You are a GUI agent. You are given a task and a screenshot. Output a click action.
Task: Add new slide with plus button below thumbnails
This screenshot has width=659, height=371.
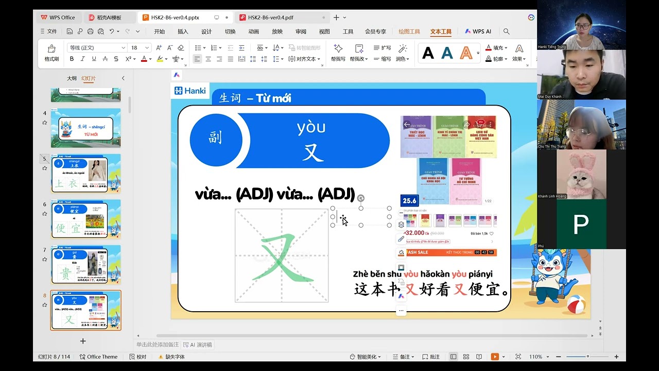pos(83,341)
